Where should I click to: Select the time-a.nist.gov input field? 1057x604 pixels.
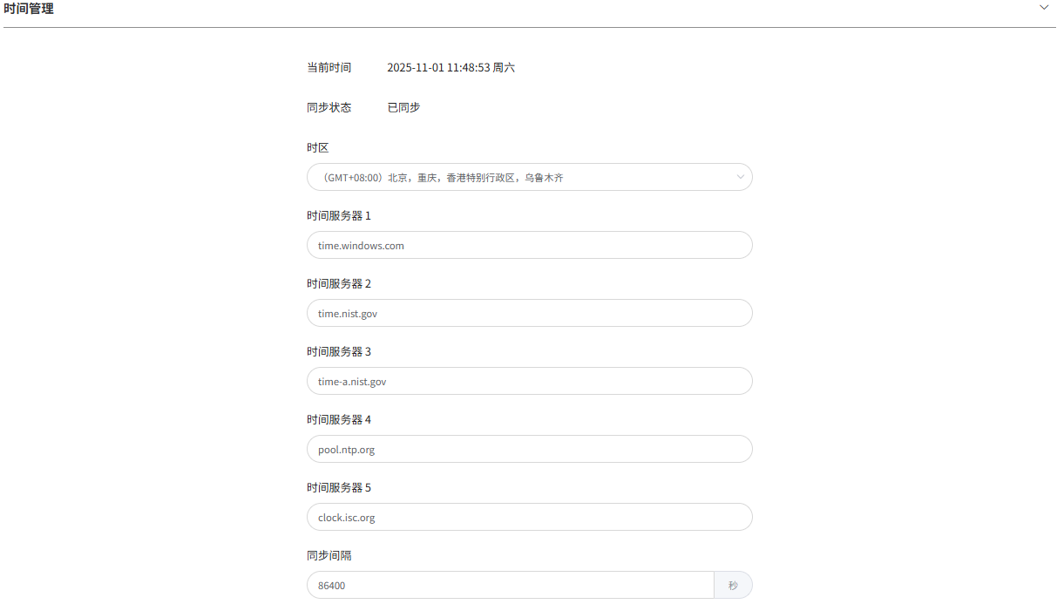(x=529, y=381)
